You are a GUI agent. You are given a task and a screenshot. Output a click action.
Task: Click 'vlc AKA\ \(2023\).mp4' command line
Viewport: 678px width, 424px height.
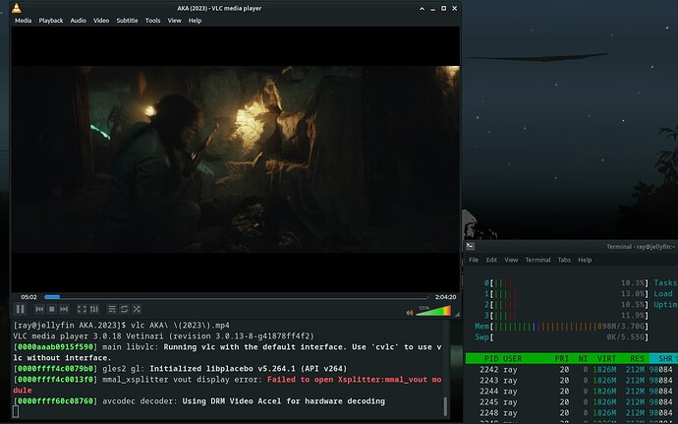click(180, 326)
